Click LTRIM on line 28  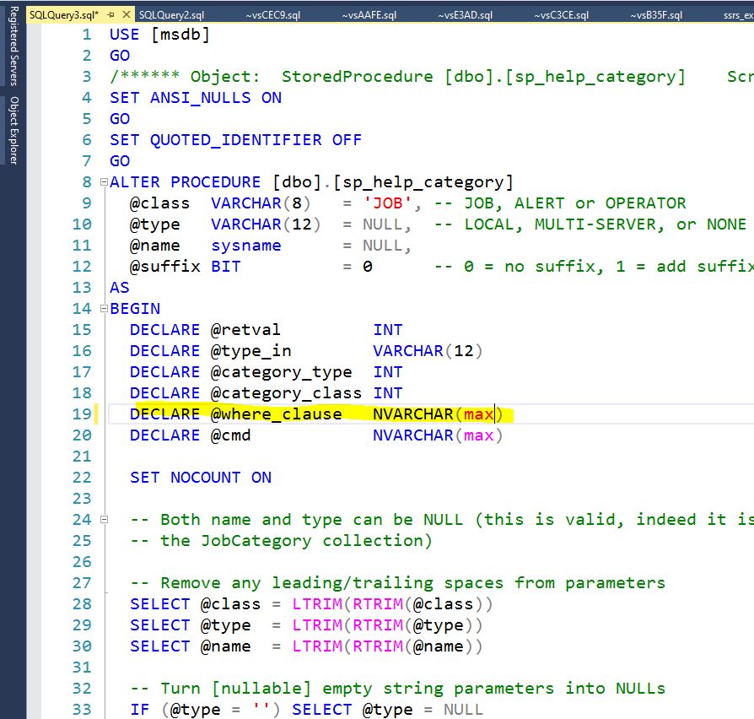(x=317, y=604)
